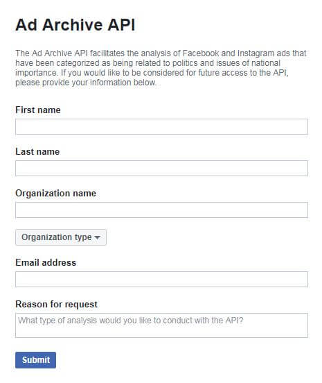The height and width of the screenshot is (383, 322).
Task: Click the Ad Archive API heading
Action: point(75,25)
